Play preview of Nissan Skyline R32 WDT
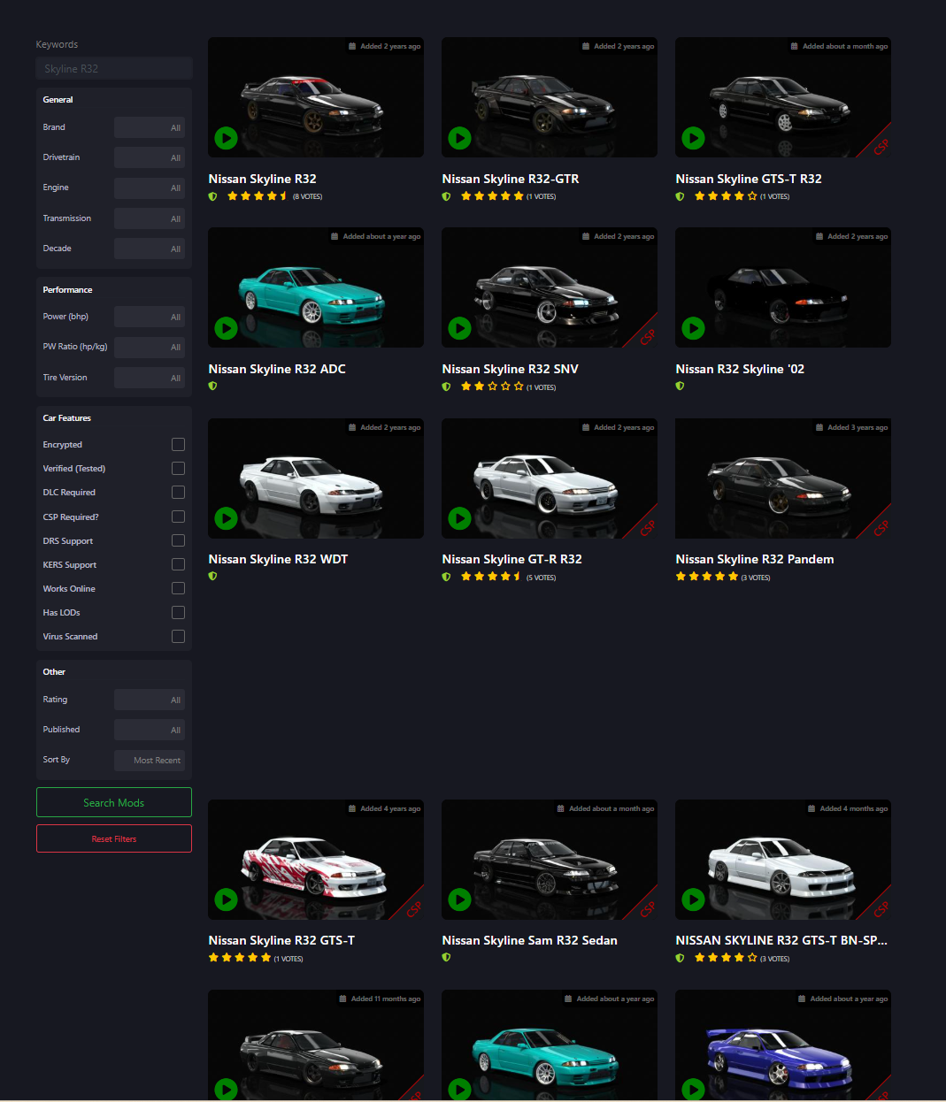The height and width of the screenshot is (1102, 946). click(x=226, y=518)
